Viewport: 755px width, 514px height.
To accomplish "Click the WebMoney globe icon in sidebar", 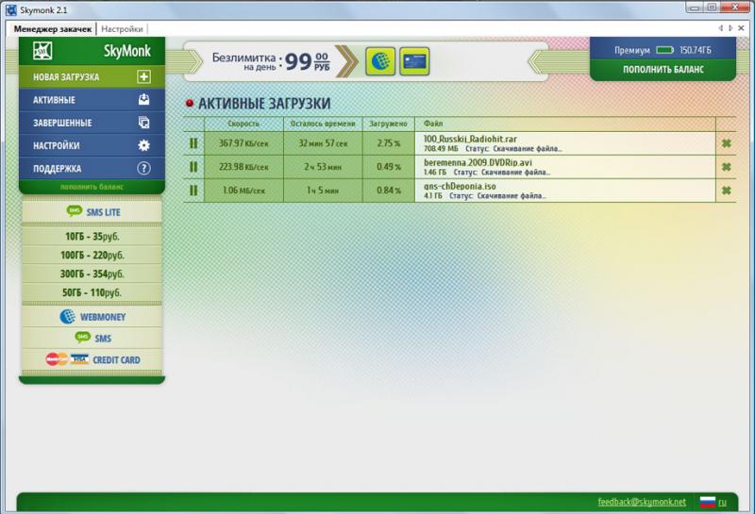I will coord(67,317).
